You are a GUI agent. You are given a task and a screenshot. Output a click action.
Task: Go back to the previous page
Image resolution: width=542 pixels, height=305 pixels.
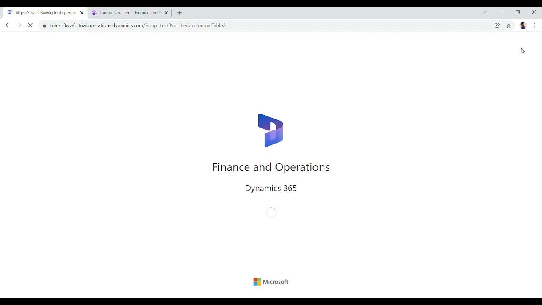click(x=8, y=25)
